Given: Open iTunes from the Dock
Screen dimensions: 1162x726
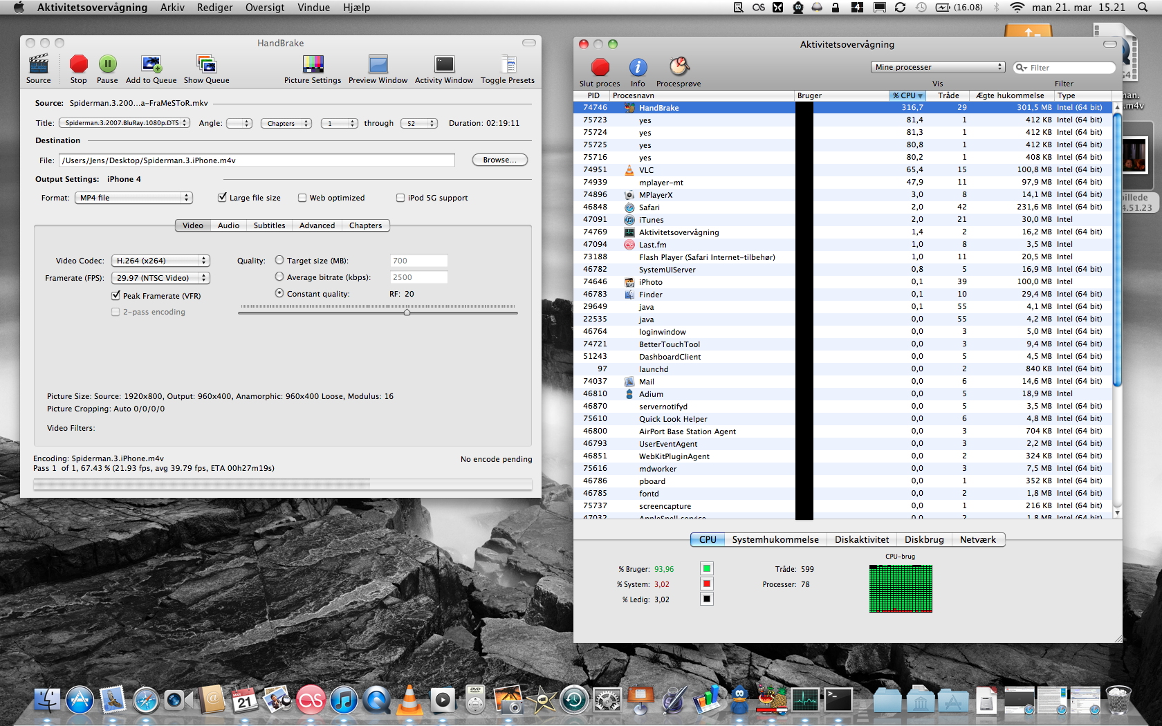Looking at the screenshot, I should (x=344, y=700).
